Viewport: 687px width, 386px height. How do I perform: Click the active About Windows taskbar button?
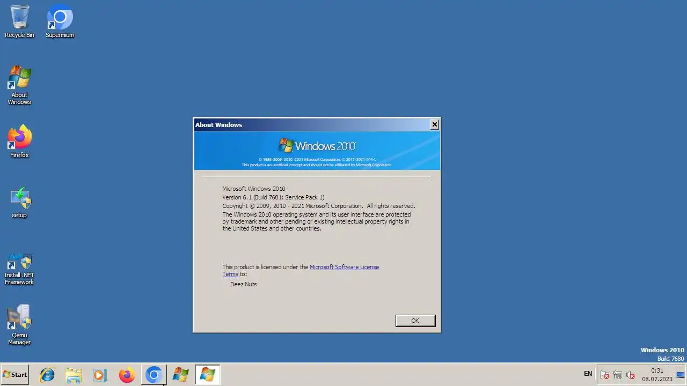207,375
